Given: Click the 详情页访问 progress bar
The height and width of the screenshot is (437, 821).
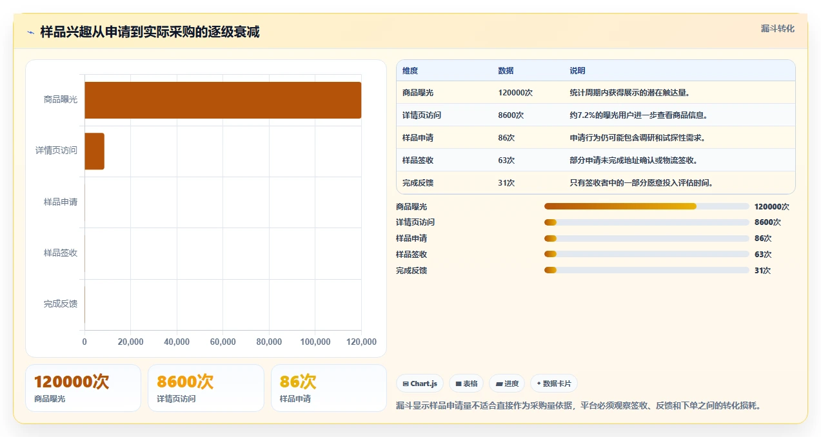Looking at the screenshot, I should tap(647, 222).
